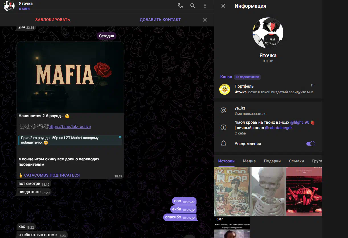The width and height of the screenshot is (348, 238).
Task: Select the sent message 'ооо'
Action: tap(184, 201)
